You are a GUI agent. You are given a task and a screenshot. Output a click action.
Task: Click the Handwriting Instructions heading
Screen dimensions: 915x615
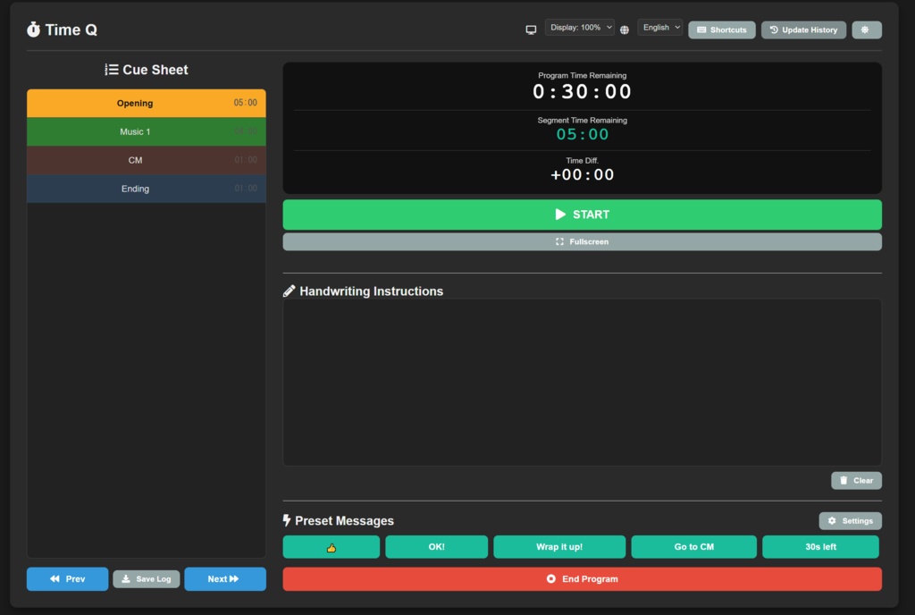[371, 291]
